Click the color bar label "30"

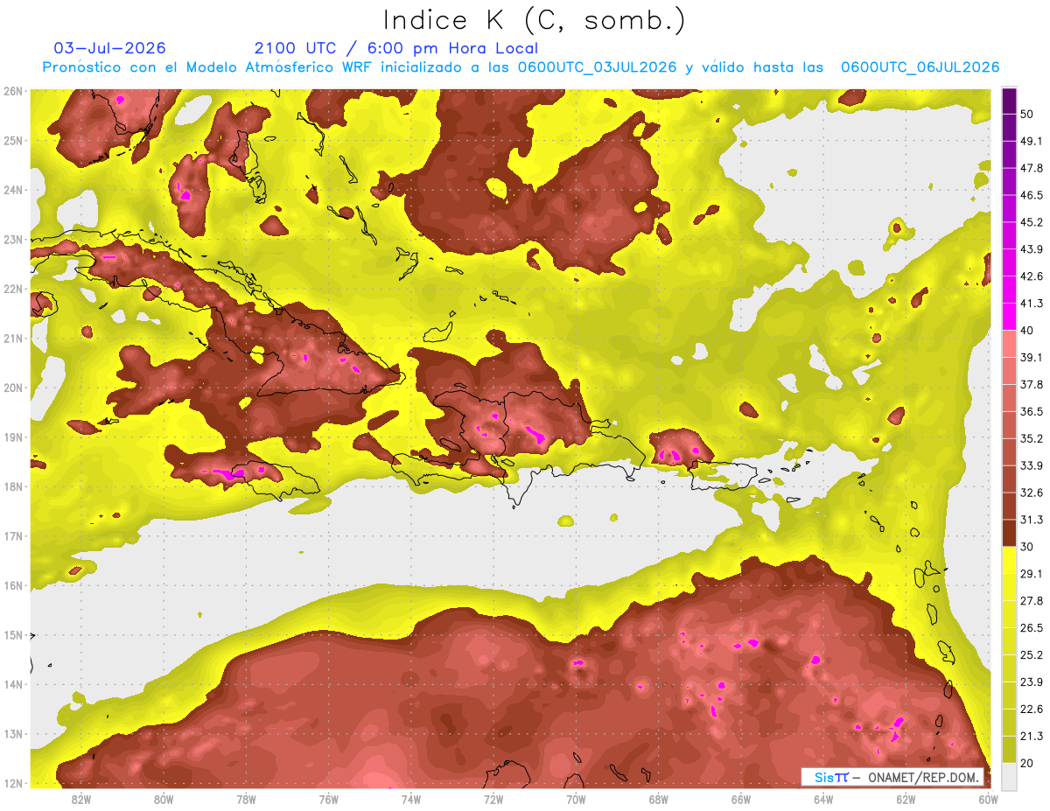coord(1028,547)
